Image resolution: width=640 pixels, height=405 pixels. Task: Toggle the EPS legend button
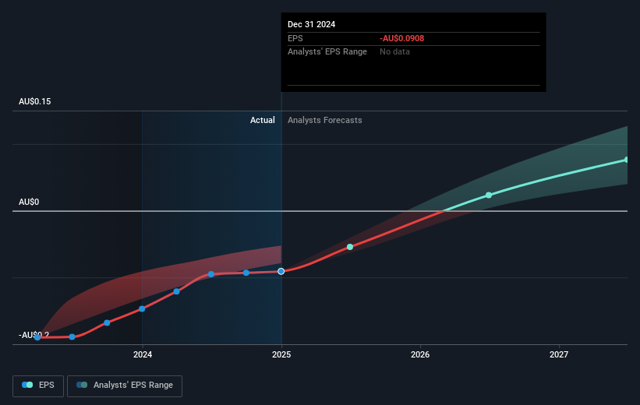(x=38, y=386)
